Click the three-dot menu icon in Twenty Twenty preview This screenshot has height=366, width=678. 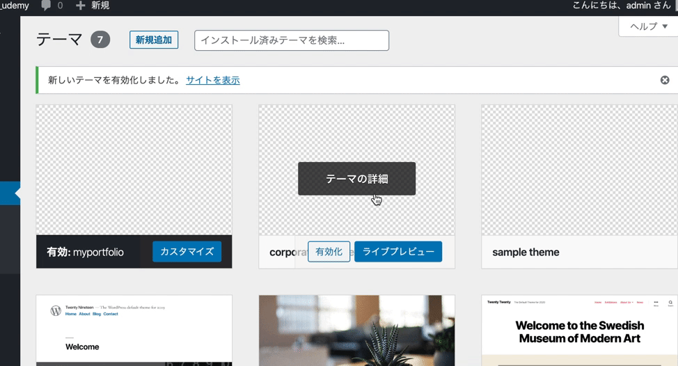click(656, 303)
